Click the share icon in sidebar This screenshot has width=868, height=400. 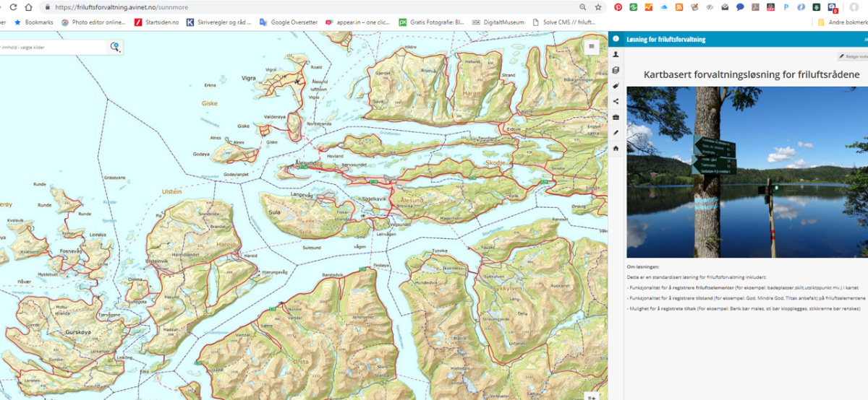coord(616,101)
